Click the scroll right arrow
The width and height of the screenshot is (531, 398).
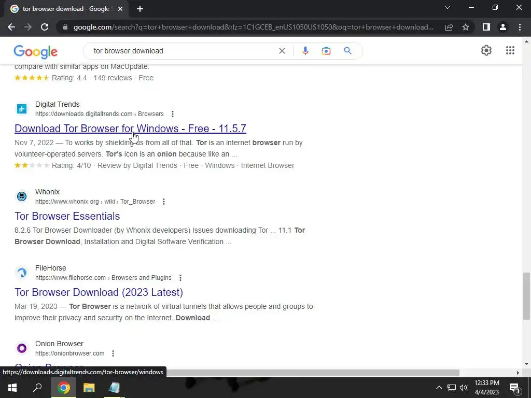point(518,373)
